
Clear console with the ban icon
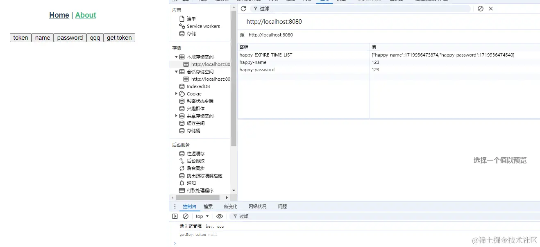[x=186, y=216]
